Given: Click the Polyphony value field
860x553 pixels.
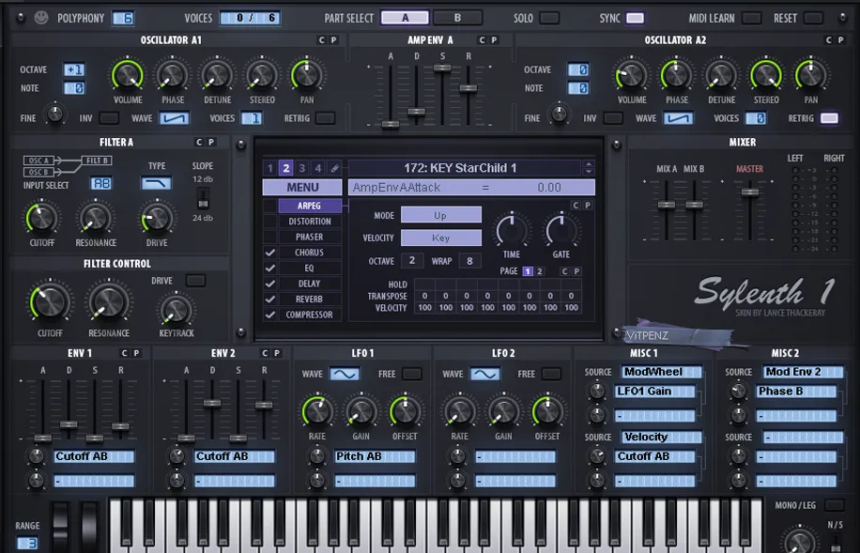Looking at the screenshot, I should (x=123, y=18).
